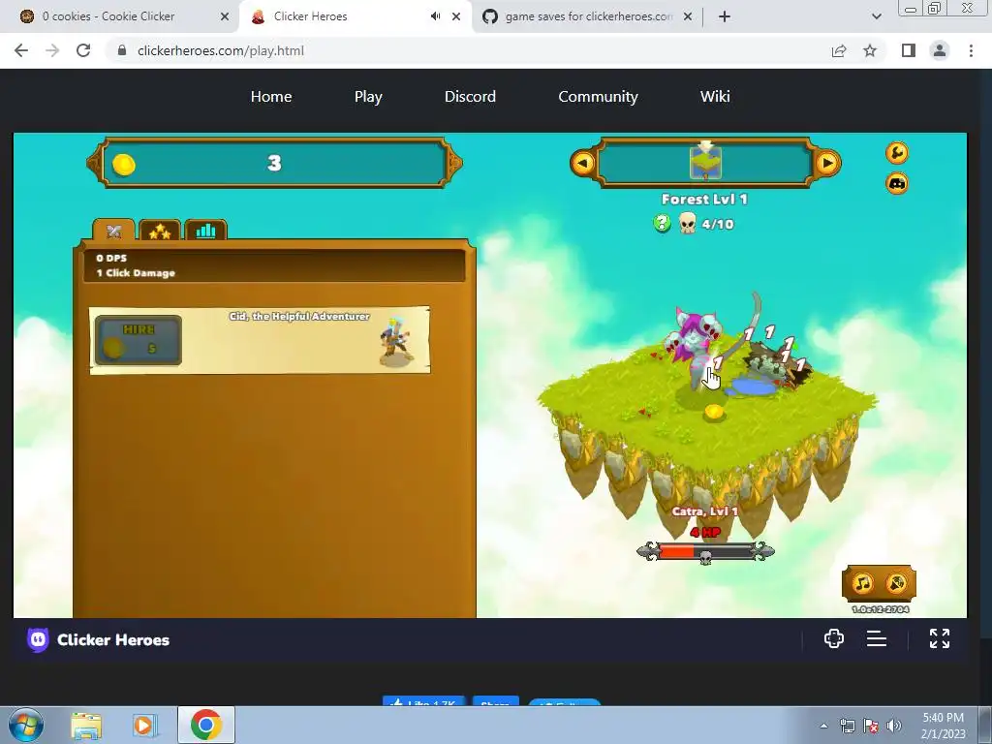Share this page
992x744 pixels.
click(x=839, y=50)
